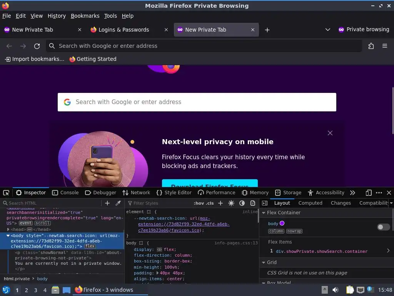Show more devtools tabs via double chevron
This screenshot has height=296, width=394.
coord(352,193)
